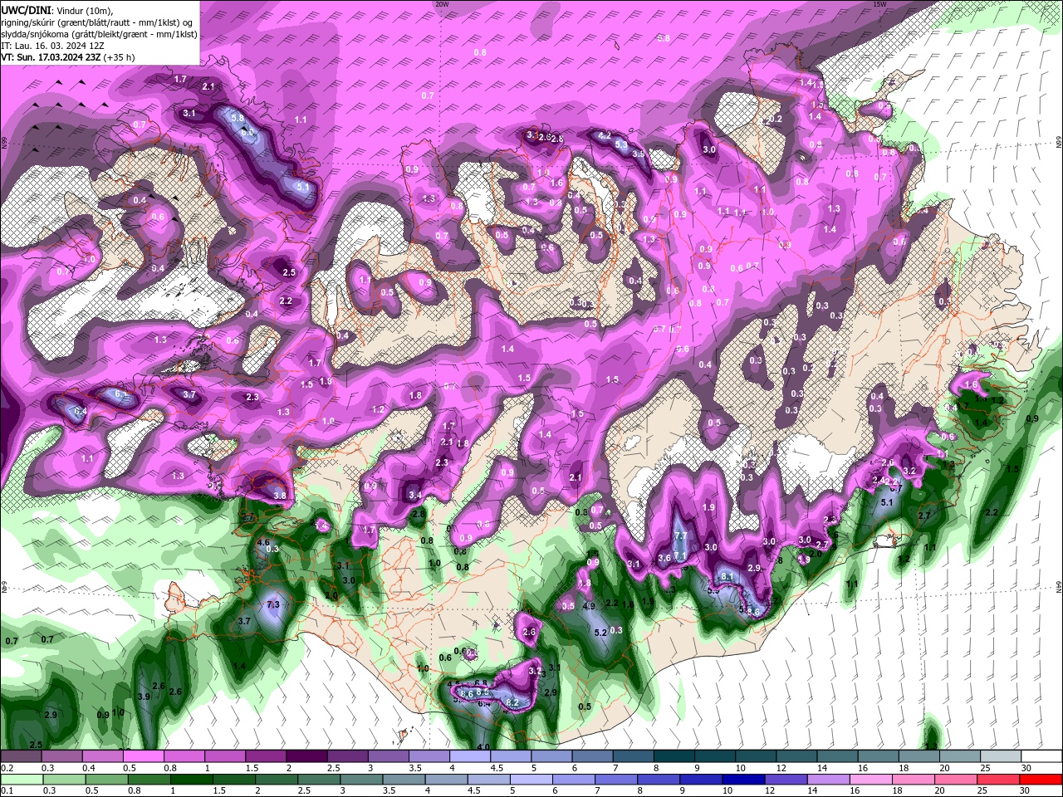Click the '5.2' precipitation value on the map

click(600, 633)
